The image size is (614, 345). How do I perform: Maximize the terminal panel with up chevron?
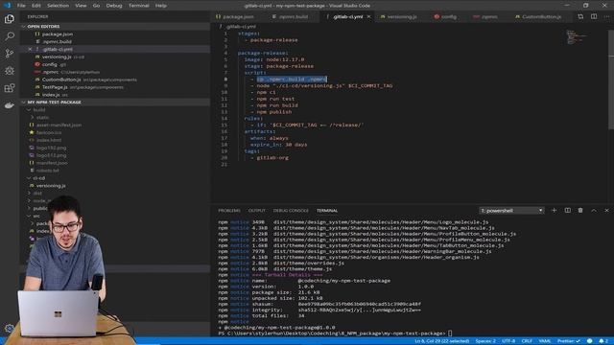coord(594,211)
